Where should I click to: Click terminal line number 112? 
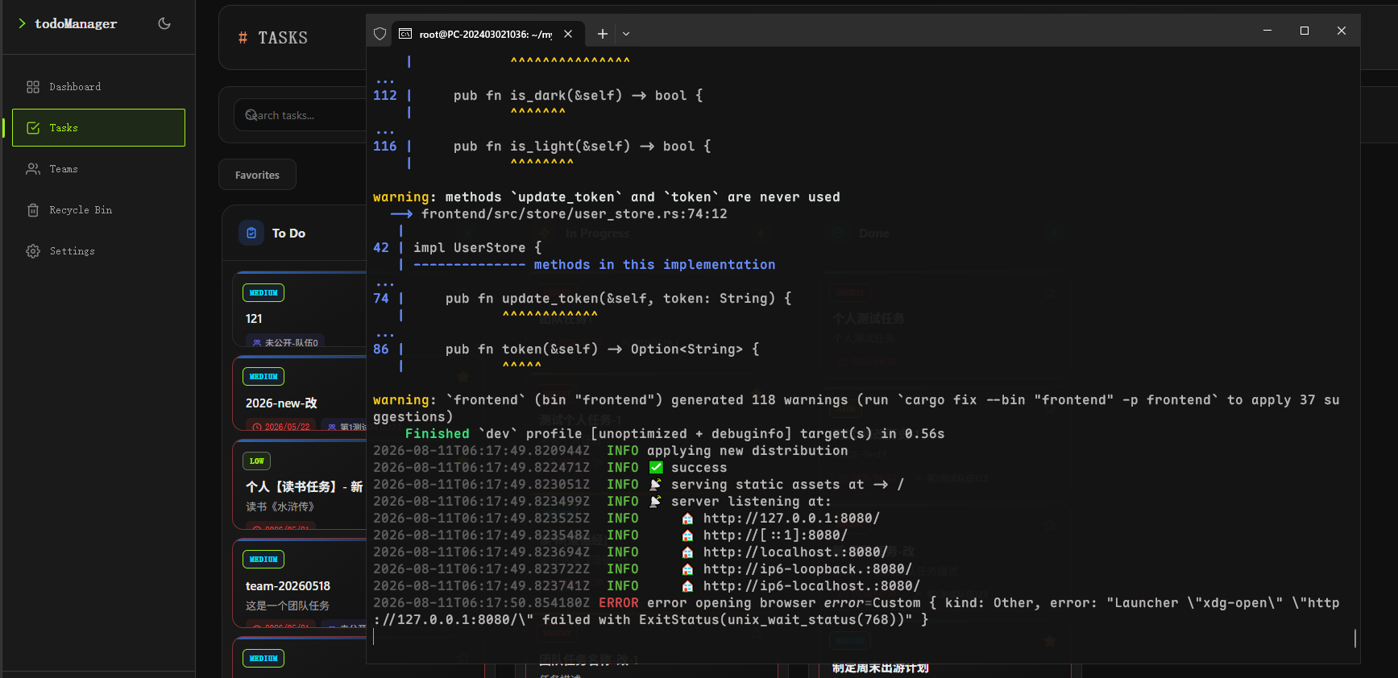pyautogui.click(x=385, y=96)
